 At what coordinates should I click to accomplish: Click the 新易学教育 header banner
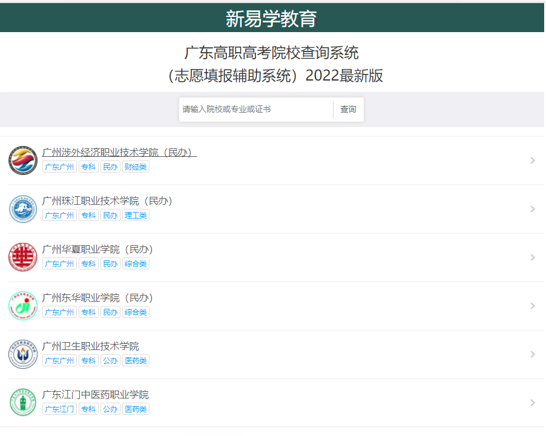click(272, 17)
